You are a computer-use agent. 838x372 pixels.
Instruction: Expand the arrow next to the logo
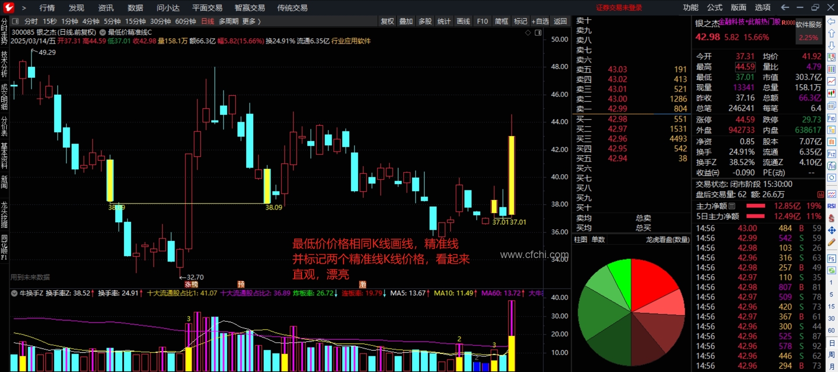[24, 8]
